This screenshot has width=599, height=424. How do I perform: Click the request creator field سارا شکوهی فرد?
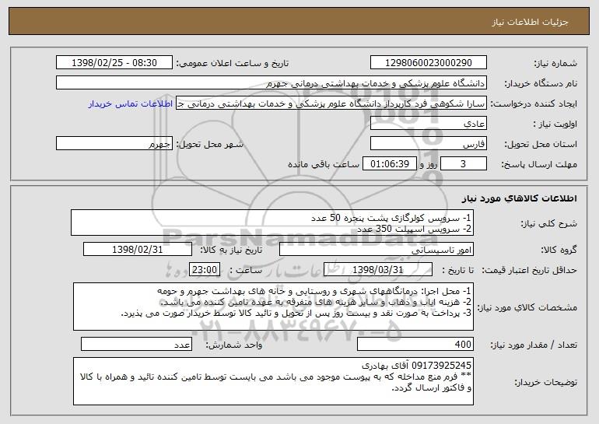331,103
